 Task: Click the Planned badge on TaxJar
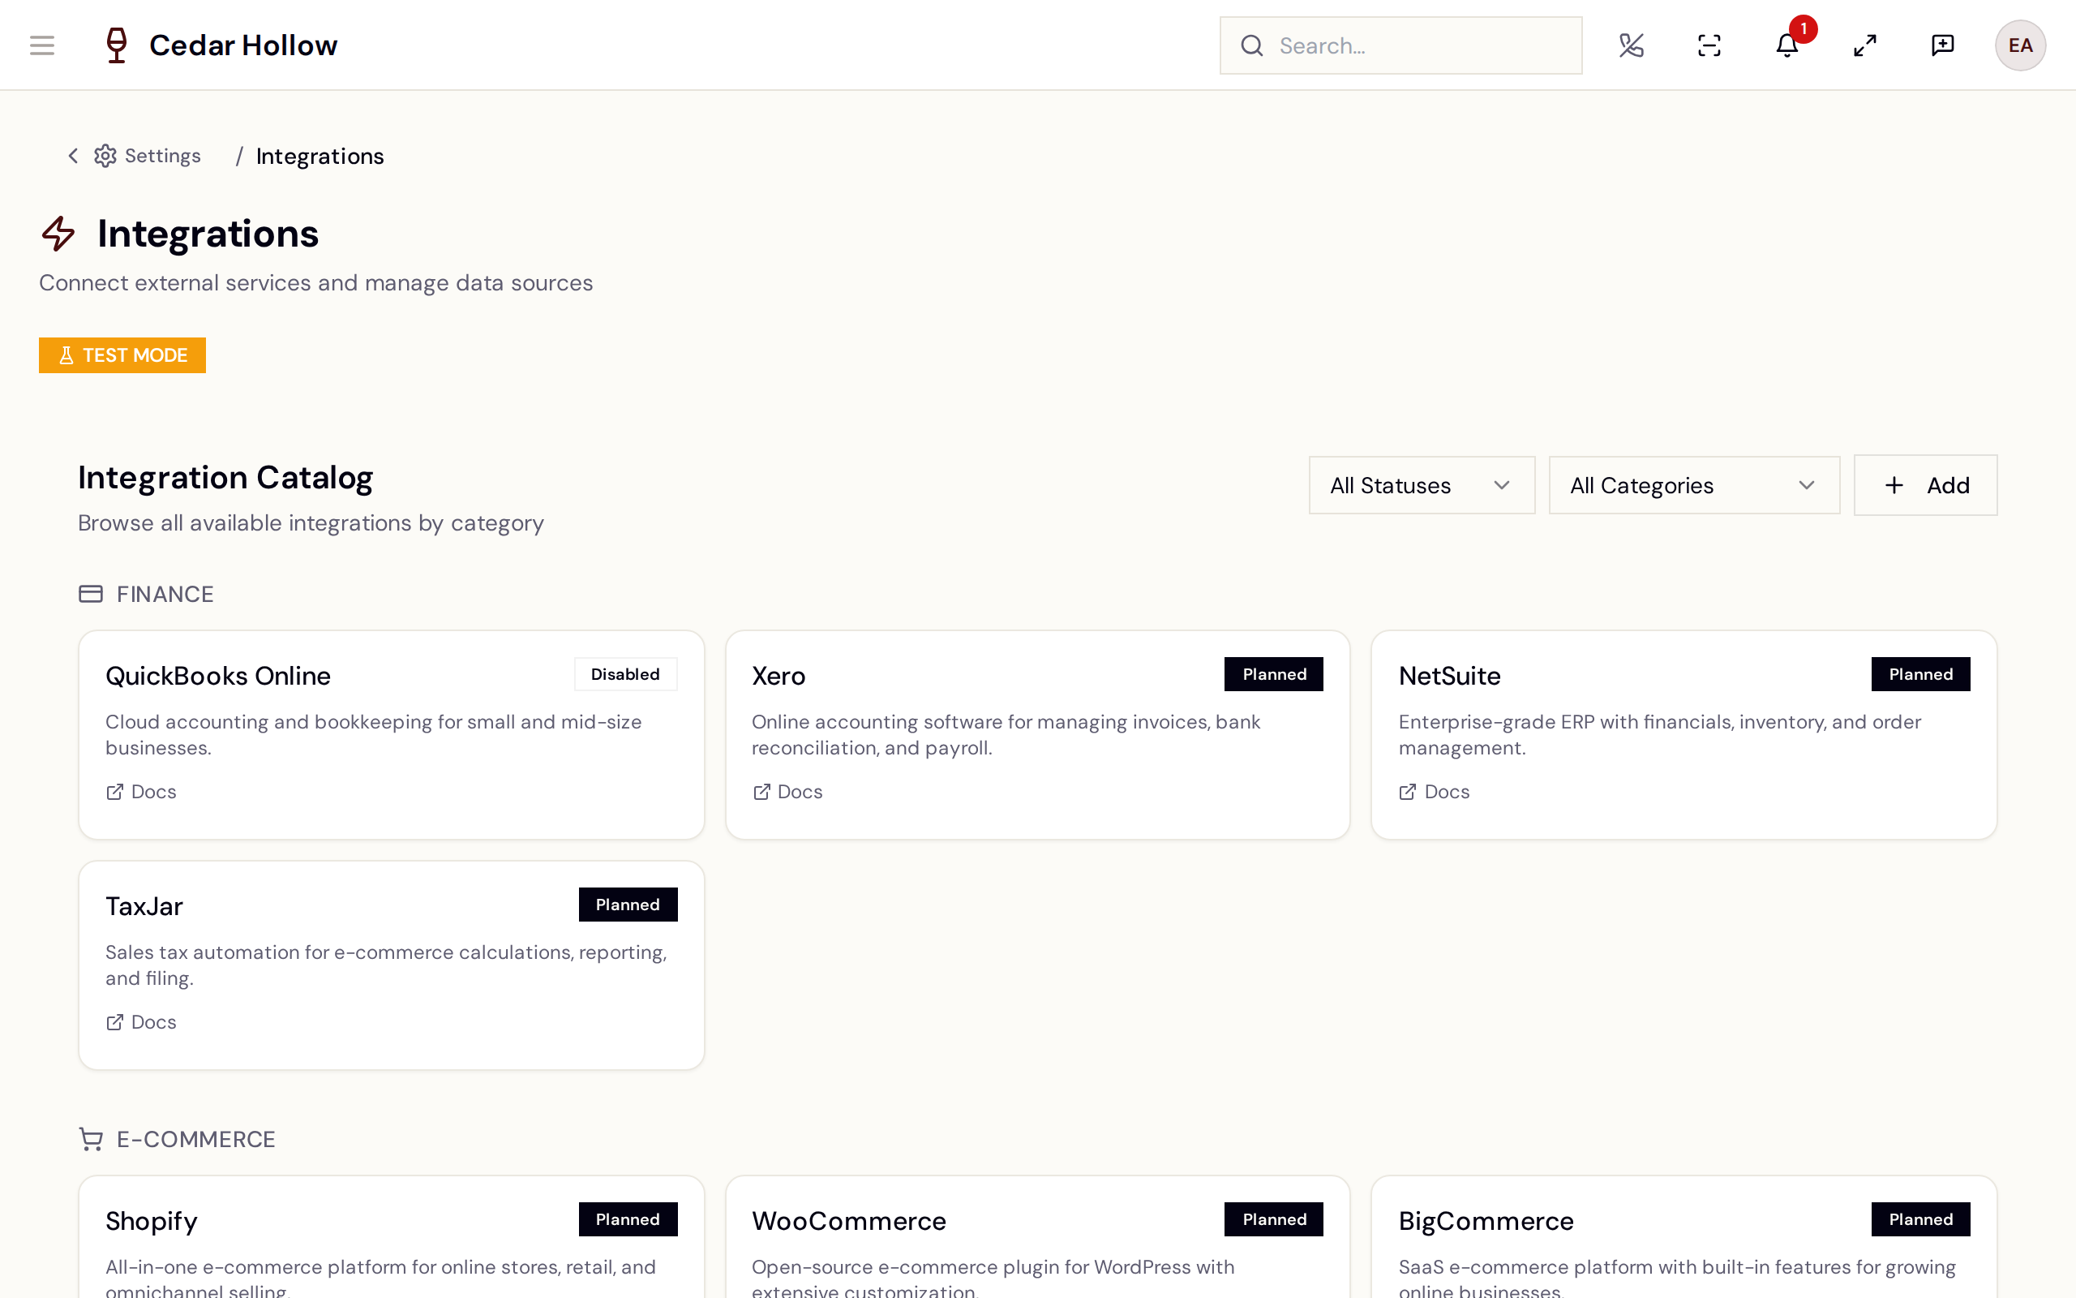pos(628,904)
